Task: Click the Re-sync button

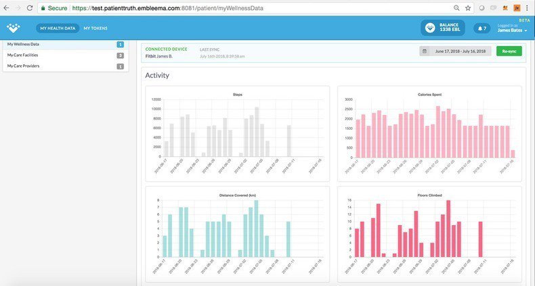Action: (x=509, y=51)
